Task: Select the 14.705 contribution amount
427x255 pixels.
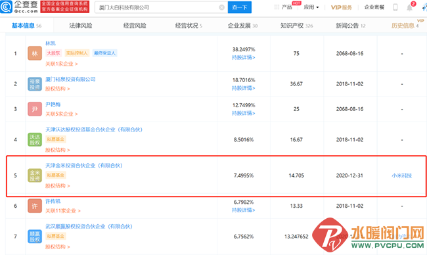Action: click(296, 175)
